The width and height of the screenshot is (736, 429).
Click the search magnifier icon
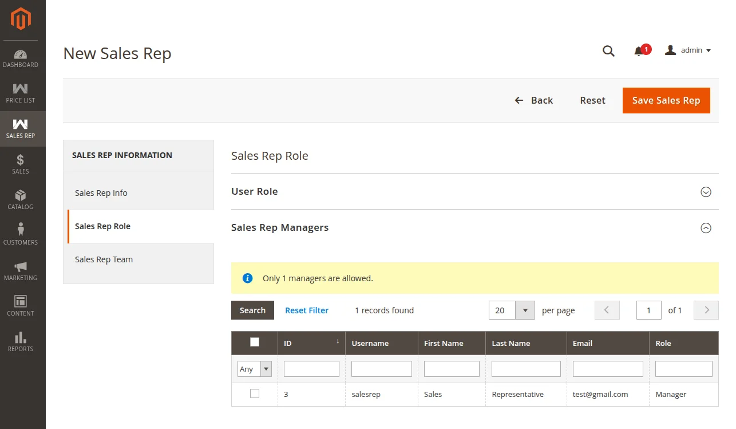point(608,51)
